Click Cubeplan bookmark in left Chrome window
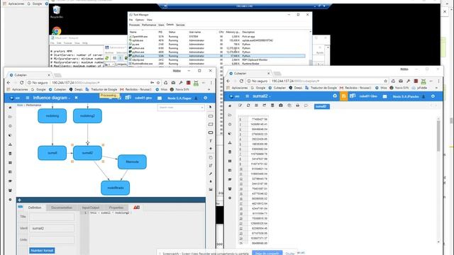Viewport: 454px width, 255px height. 57,90
